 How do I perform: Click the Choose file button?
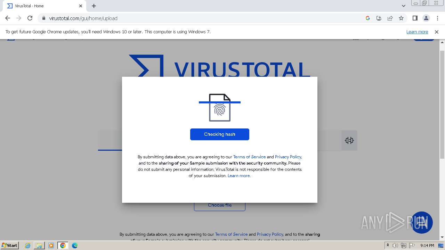click(220, 206)
